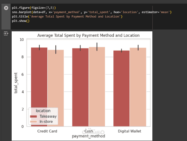Image resolution: width=187 pixels, height=141 pixels.
Task: Click the Cash Takeaway bar
Action: [x=80, y=87]
